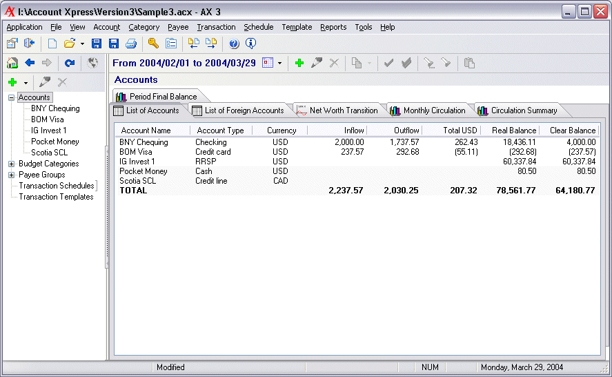Click the Print toolbar icon
Image resolution: width=612 pixels, height=377 pixels.
(131, 43)
